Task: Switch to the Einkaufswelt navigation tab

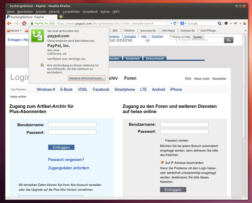Action: [x=155, y=59]
